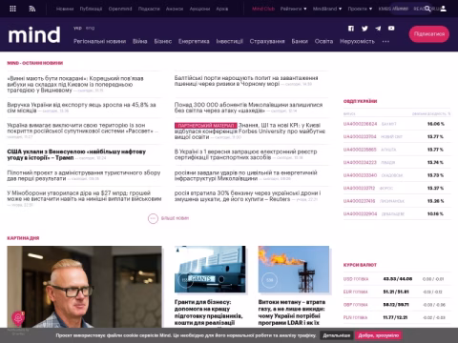Select the Інвестиції category

coord(230,41)
